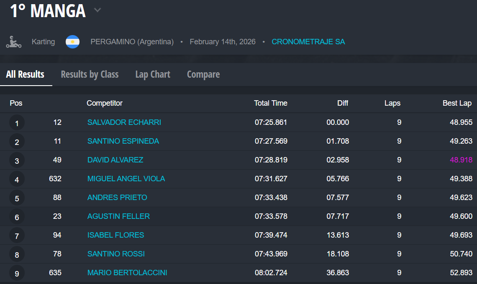Open competitor SALVADOR ECHARRI
Viewport: 477px width, 284px height.
[x=124, y=122]
